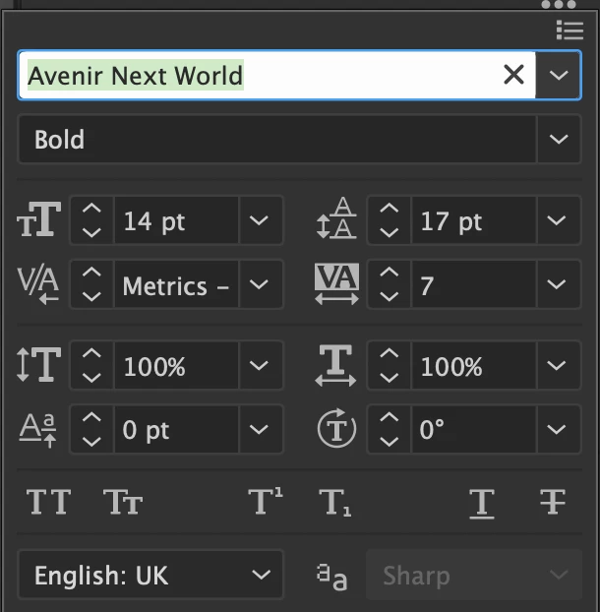Screen dimensions: 600x612
Task: Toggle Small Caps formatting
Action: pos(123,502)
